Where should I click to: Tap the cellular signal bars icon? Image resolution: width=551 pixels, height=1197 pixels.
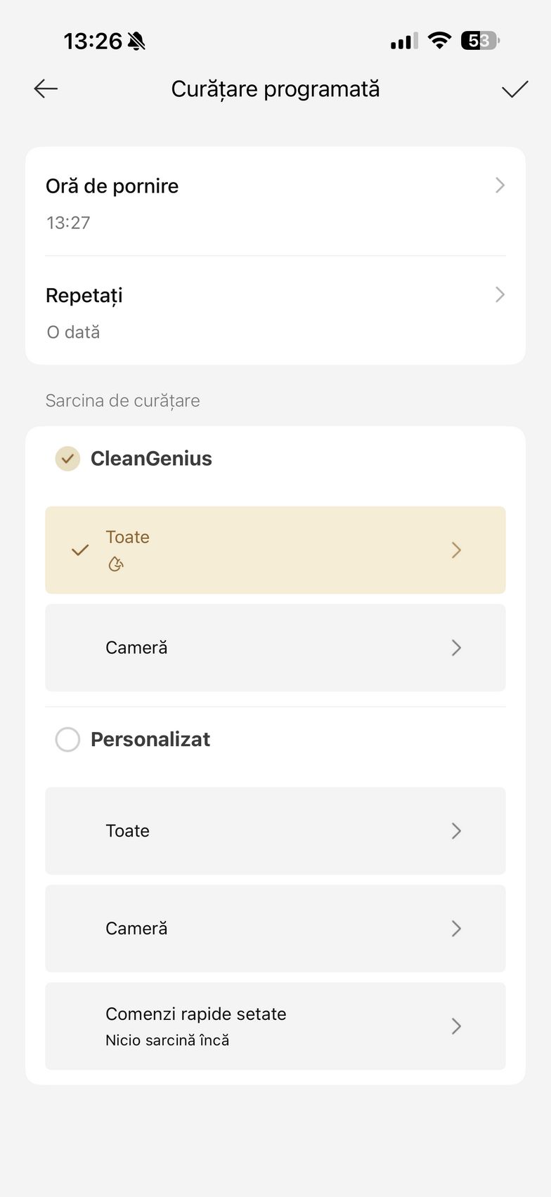(x=404, y=41)
